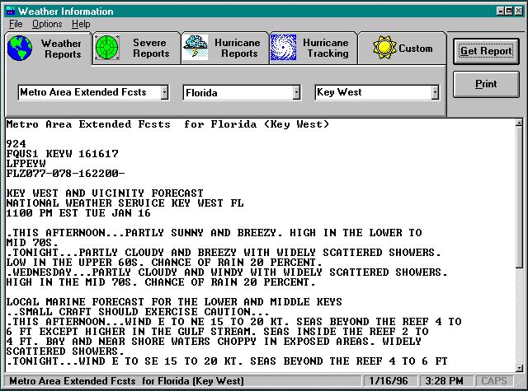Click the line 'FLZ077-078-162200-'
Screen dimensions: 528x391
click(x=66, y=174)
